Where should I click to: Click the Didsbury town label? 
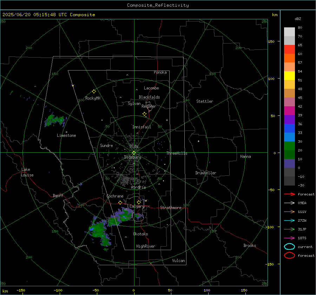132,157
